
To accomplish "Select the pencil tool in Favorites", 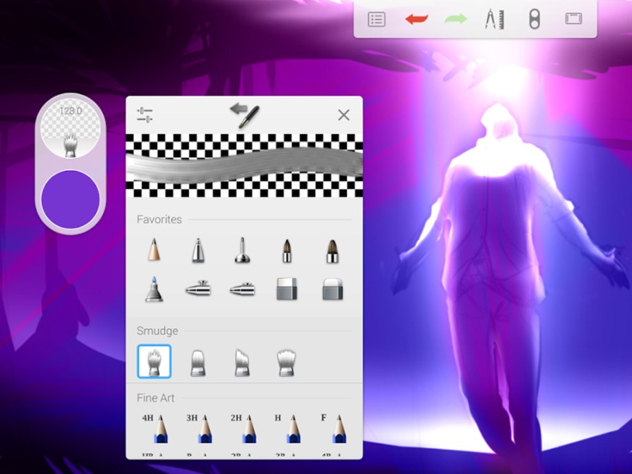I will (154, 249).
